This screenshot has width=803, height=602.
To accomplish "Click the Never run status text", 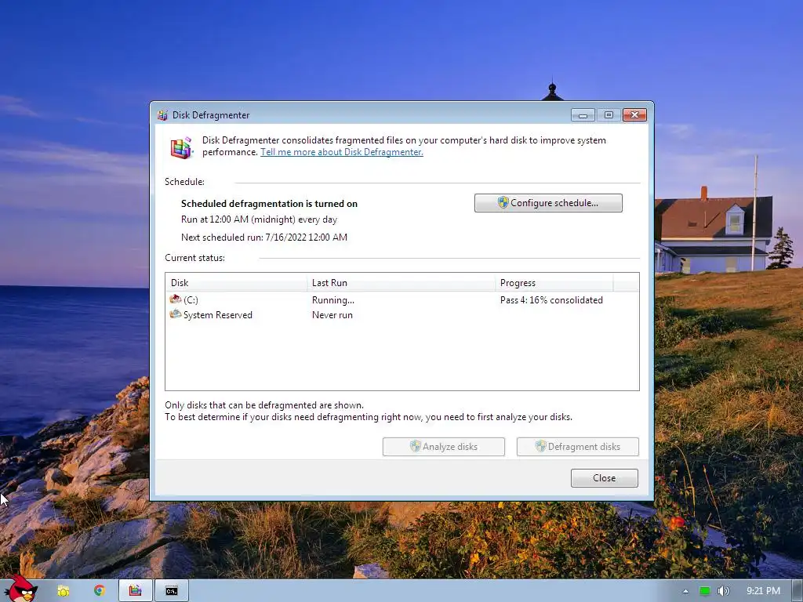I will 332,315.
